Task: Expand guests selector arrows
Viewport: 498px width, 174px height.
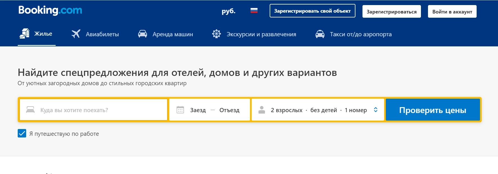Action: click(x=376, y=110)
